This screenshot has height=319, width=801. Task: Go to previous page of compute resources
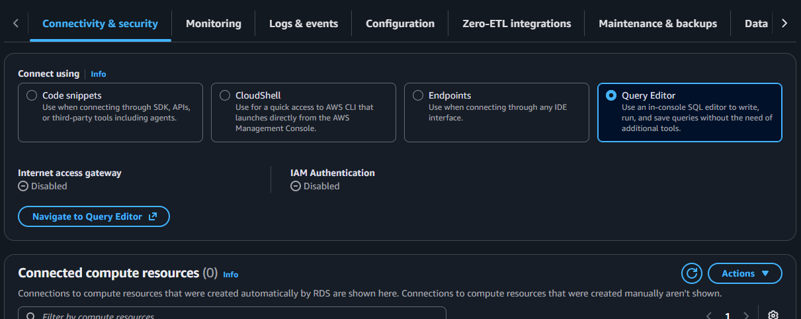(709, 316)
